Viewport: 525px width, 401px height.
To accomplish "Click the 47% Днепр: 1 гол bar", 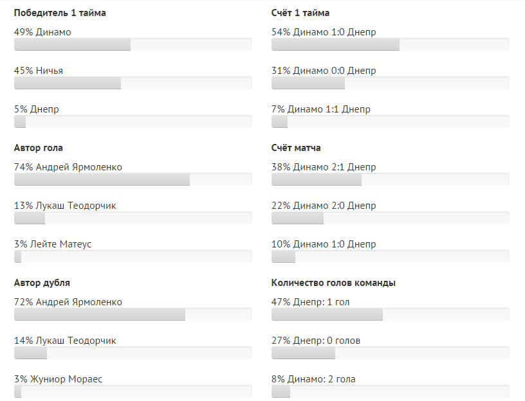I will pyautogui.click(x=390, y=314).
